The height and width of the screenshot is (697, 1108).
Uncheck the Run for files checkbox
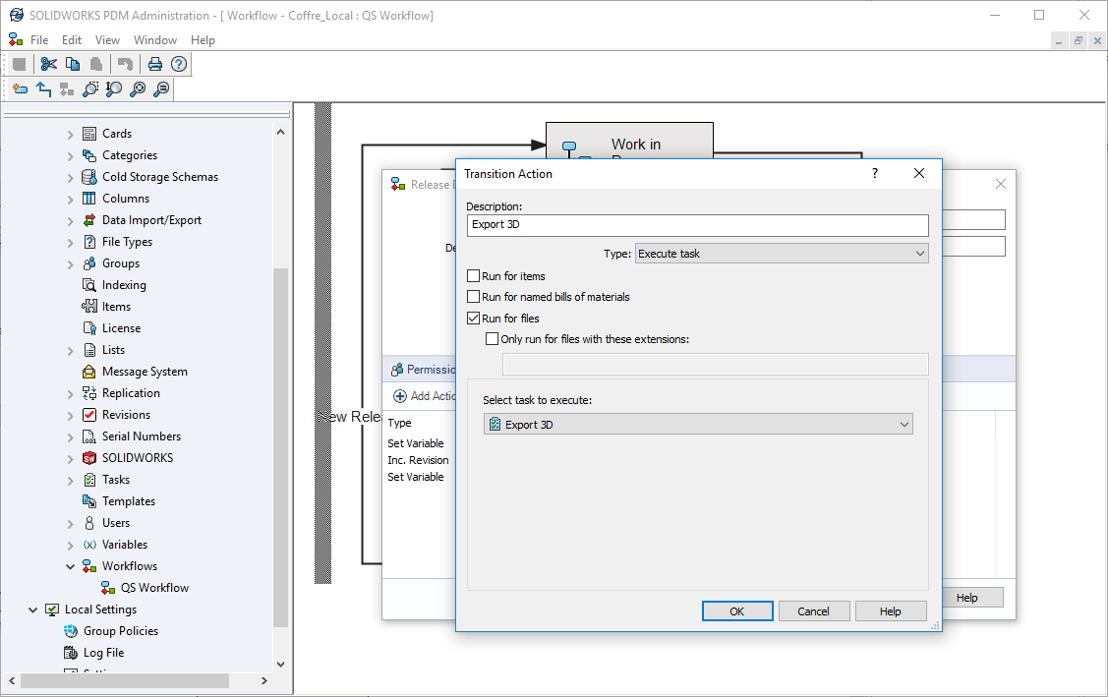click(x=474, y=319)
